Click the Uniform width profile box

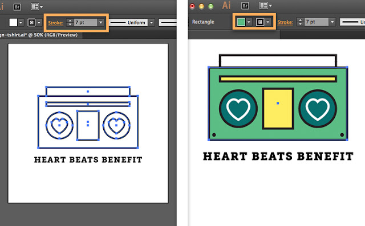(128, 23)
